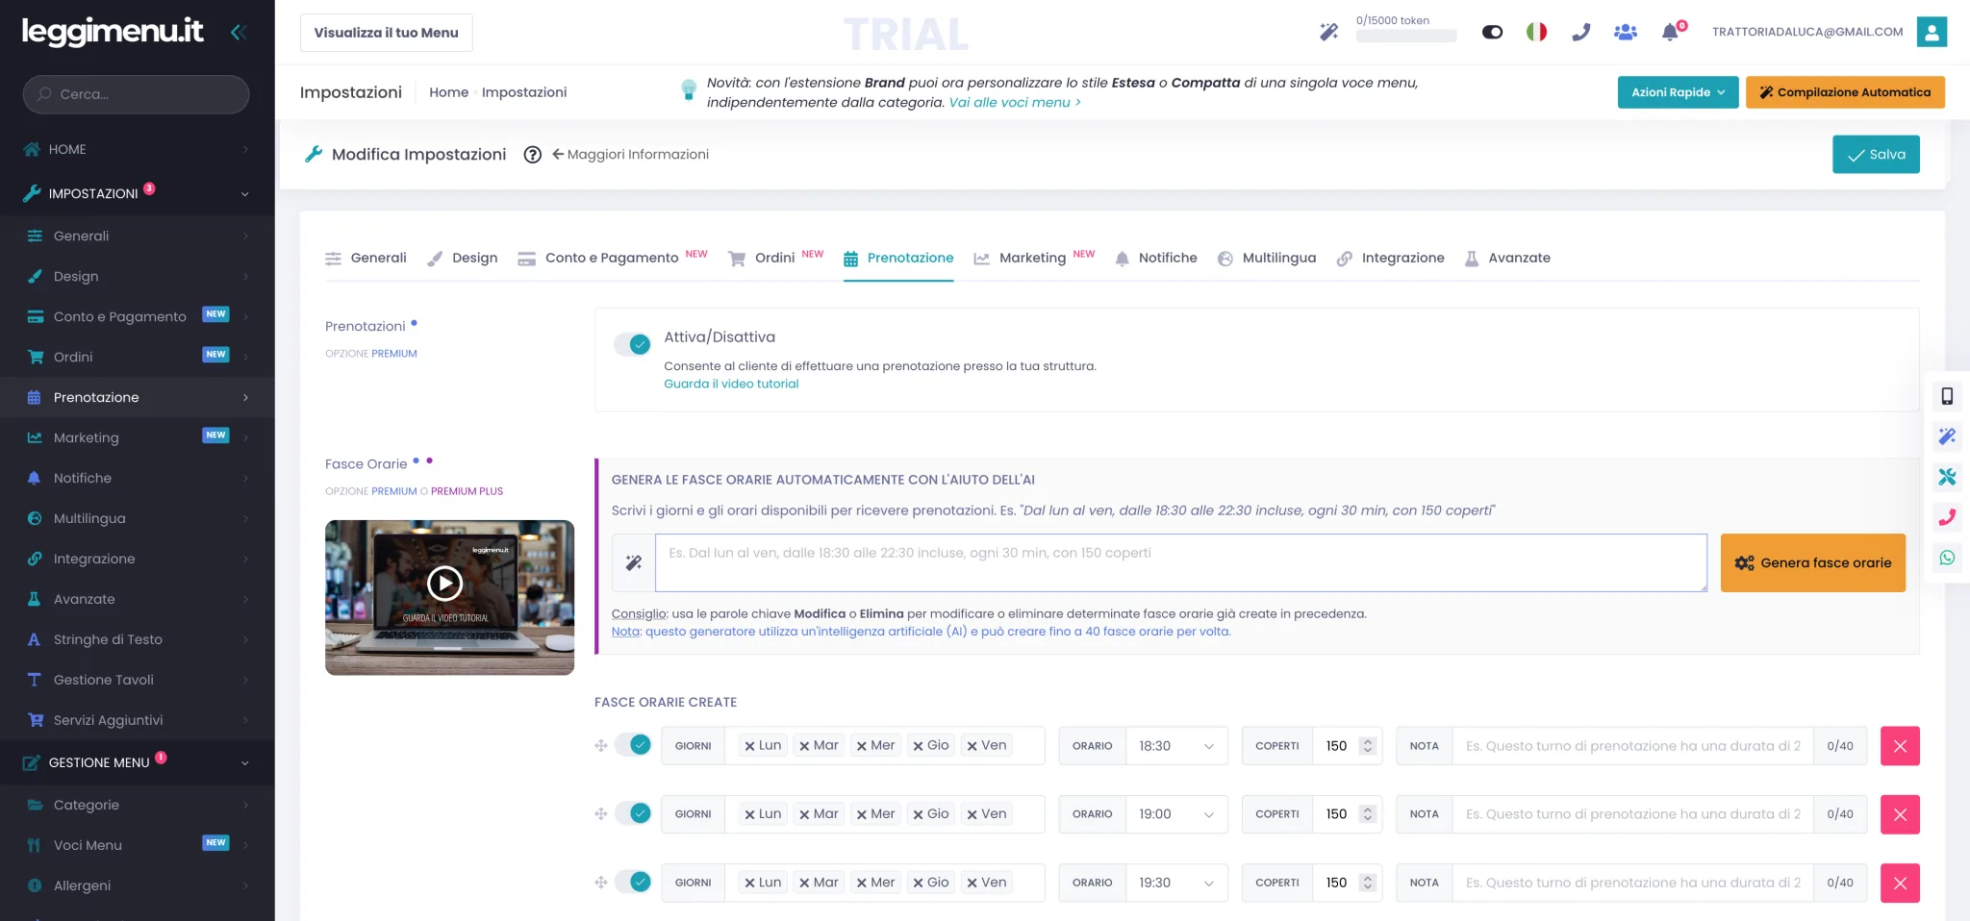Delete the 18:30 time slot
This screenshot has height=921, width=1970.
(x=1900, y=746)
